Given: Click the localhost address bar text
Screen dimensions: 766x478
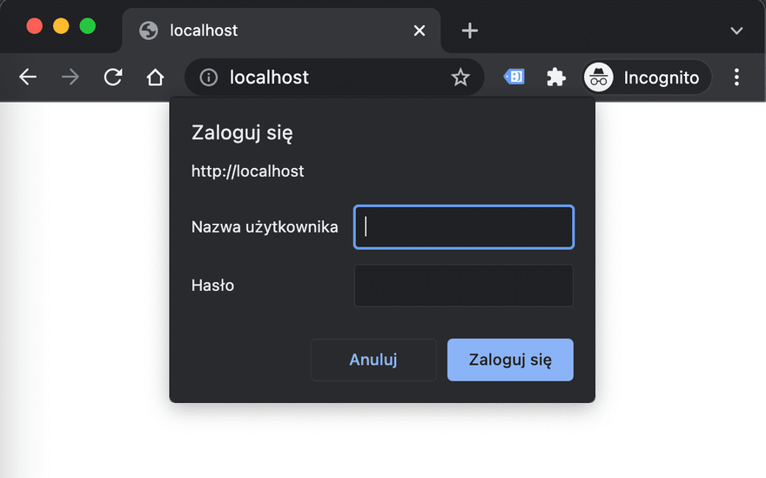Looking at the screenshot, I should pyautogui.click(x=270, y=77).
